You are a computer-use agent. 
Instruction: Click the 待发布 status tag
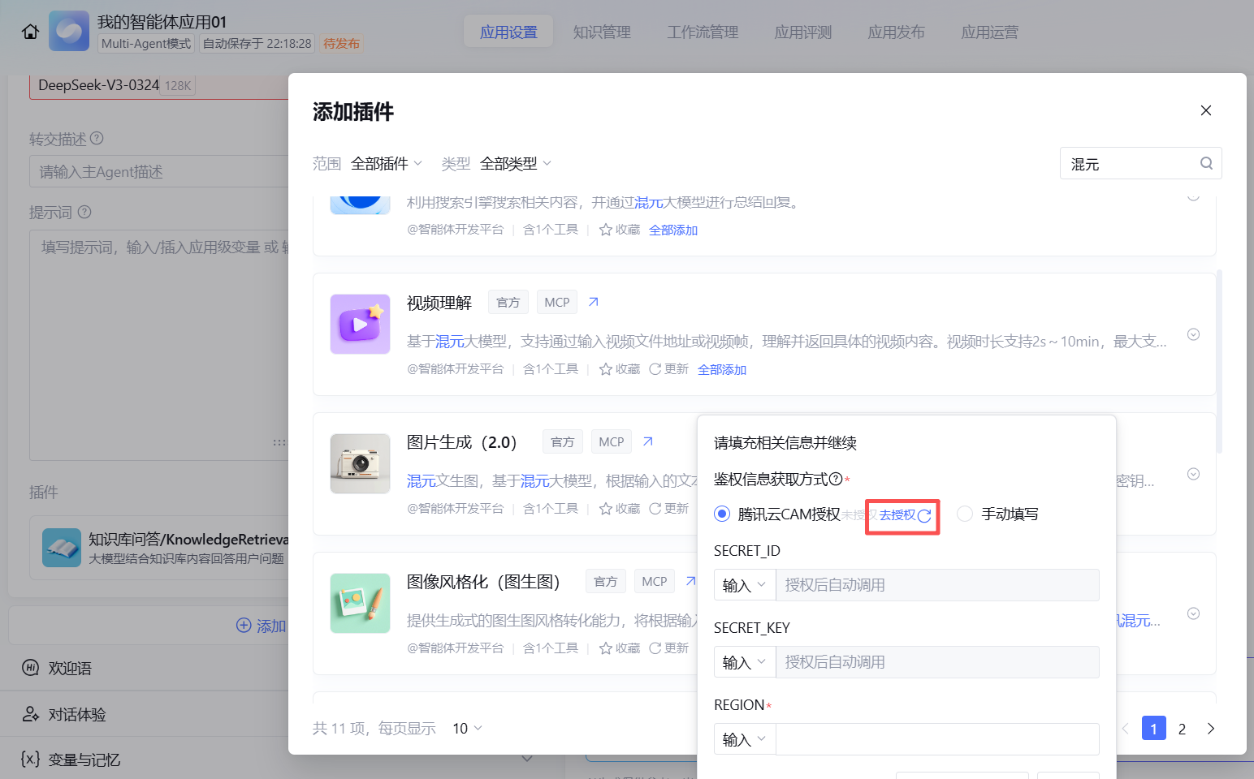coord(341,43)
